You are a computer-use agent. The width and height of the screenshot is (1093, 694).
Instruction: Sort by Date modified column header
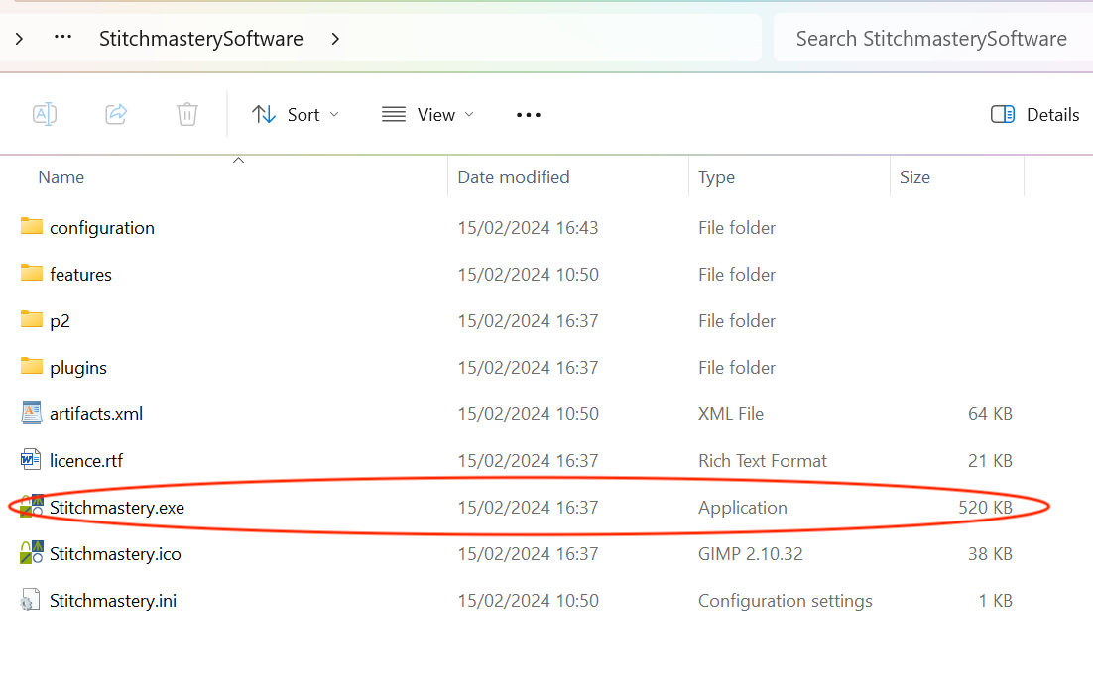pos(514,177)
